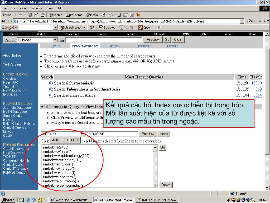
Task: Switch to the History tab
Action: 114,46
